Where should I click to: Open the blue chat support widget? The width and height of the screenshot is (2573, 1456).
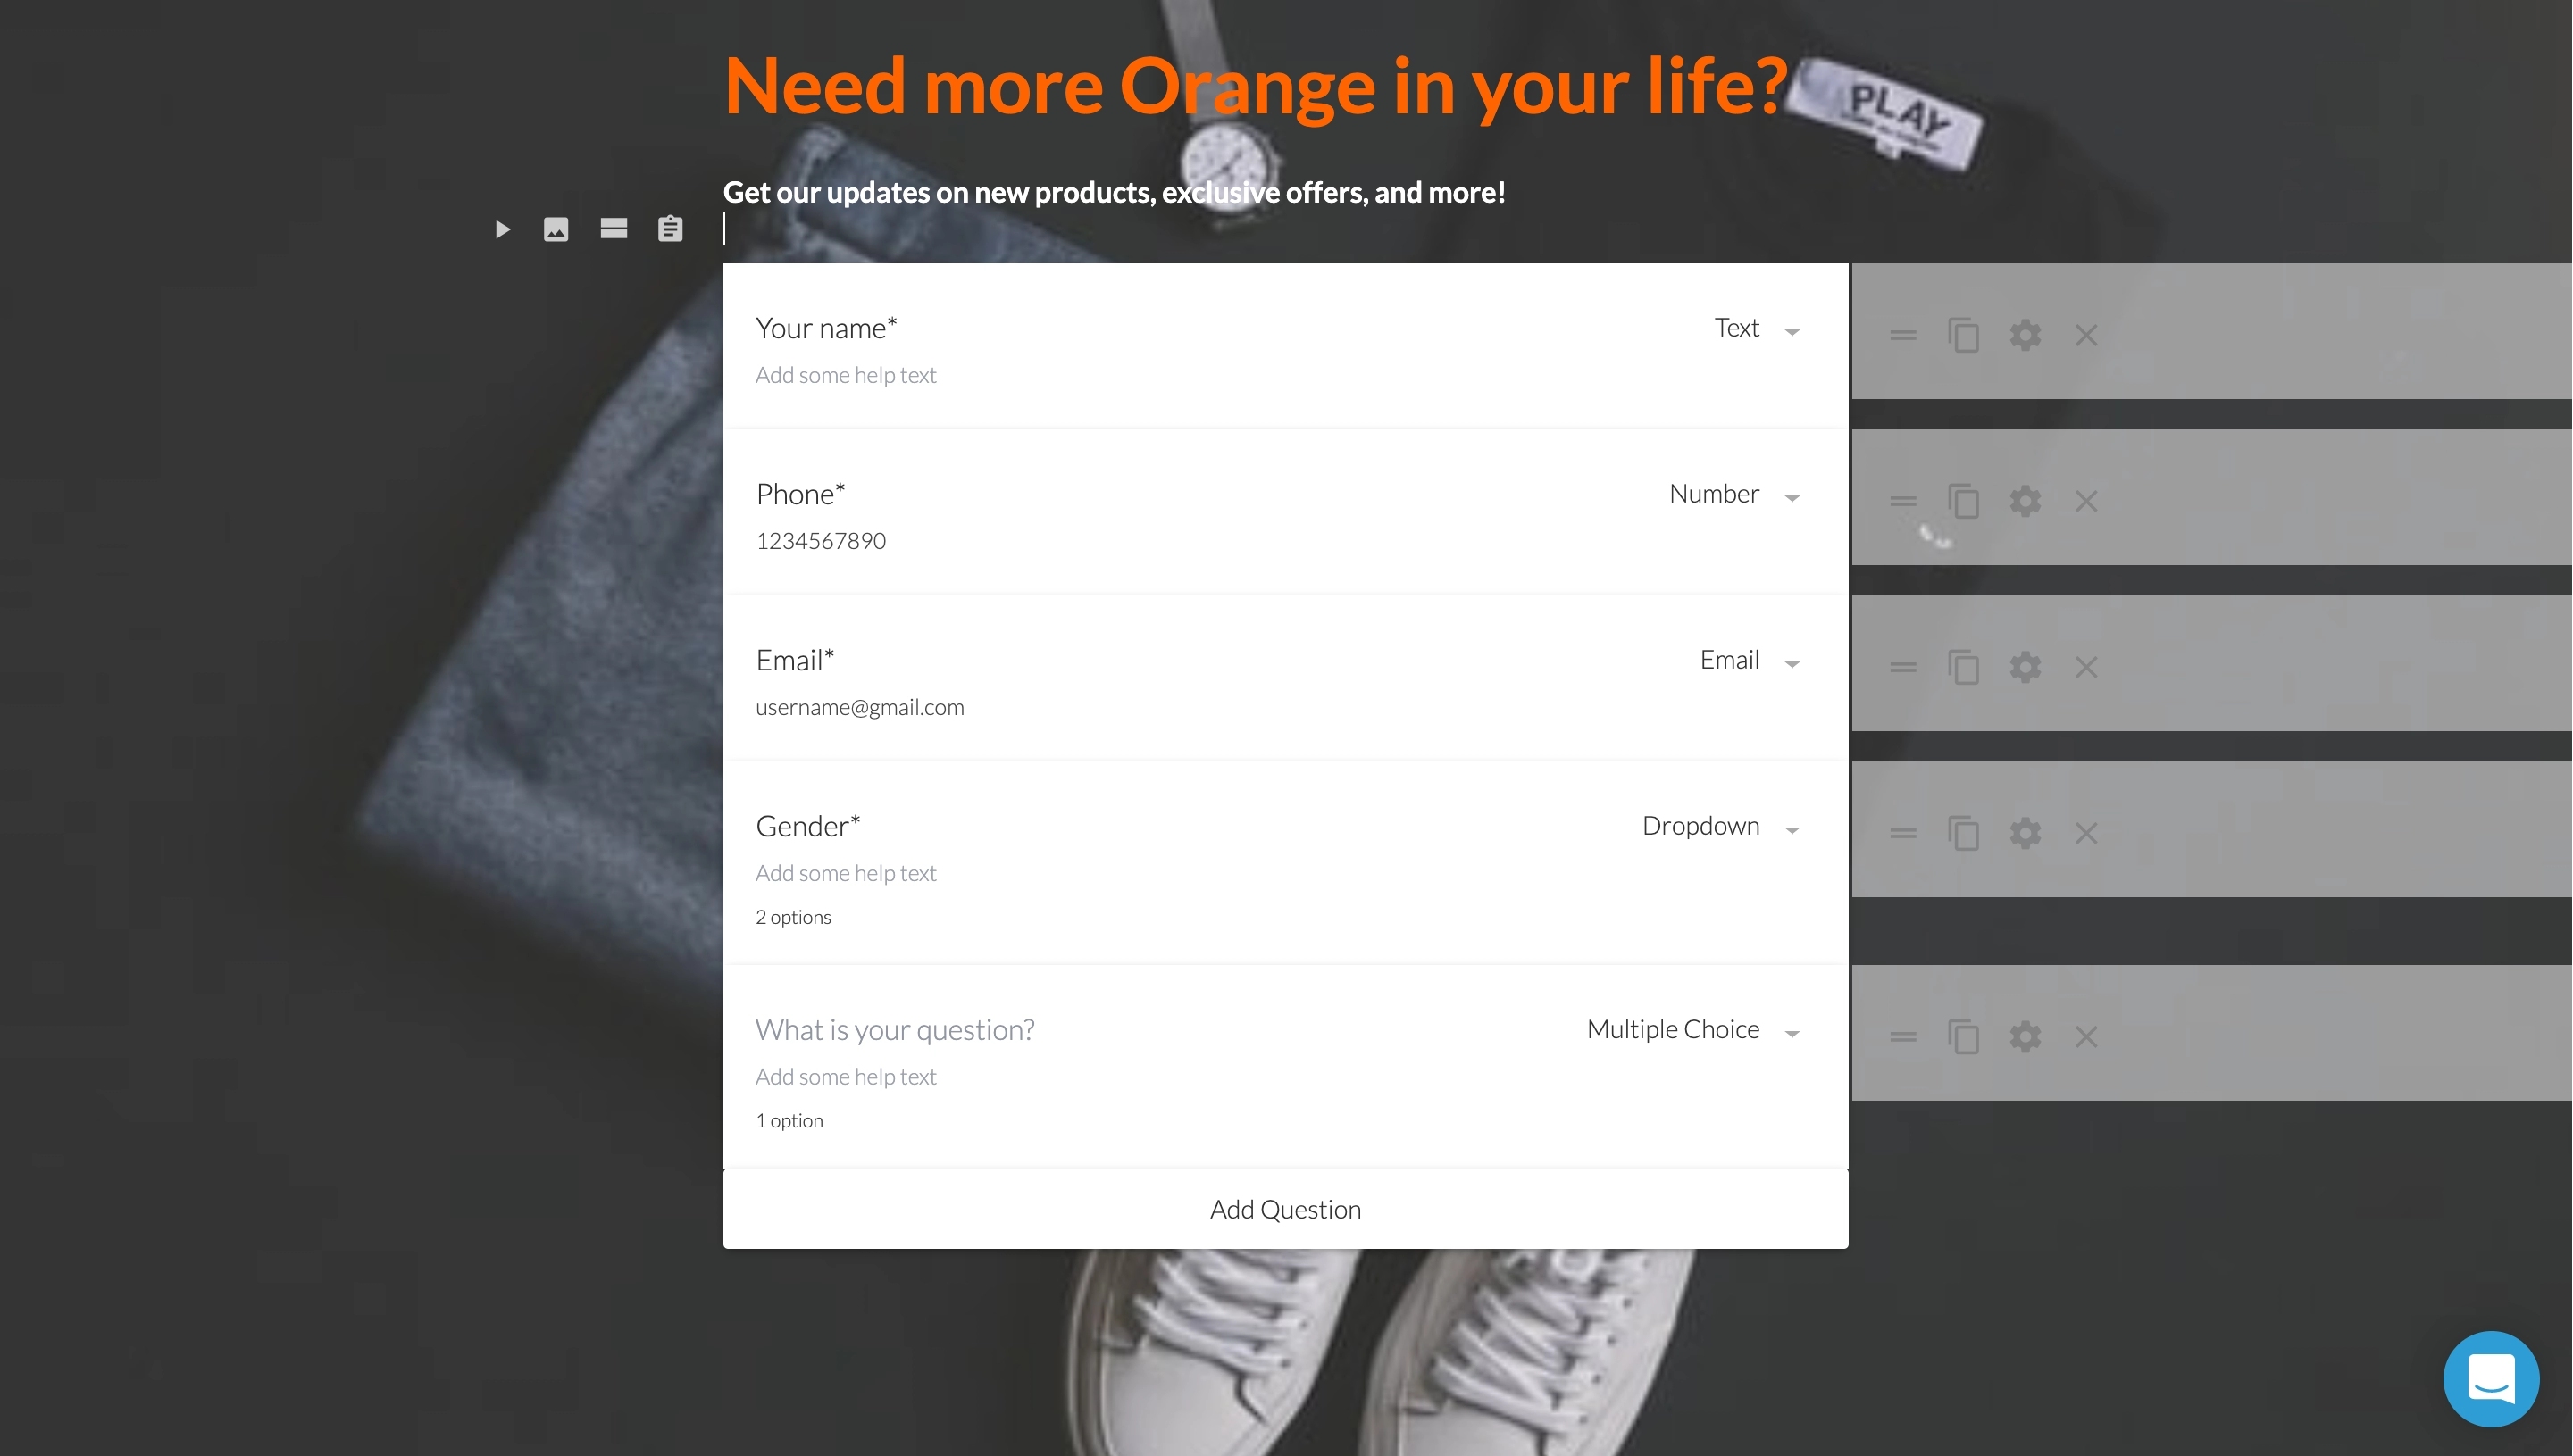2491,1378
